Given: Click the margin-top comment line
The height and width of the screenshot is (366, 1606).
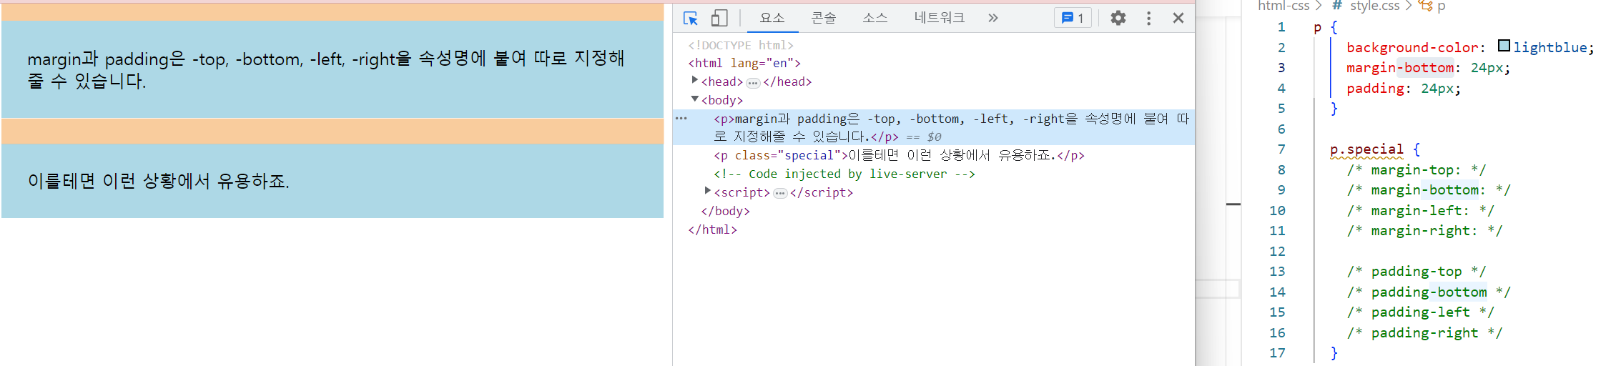Looking at the screenshot, I should pyautogui.click(x=1417, y=170).
